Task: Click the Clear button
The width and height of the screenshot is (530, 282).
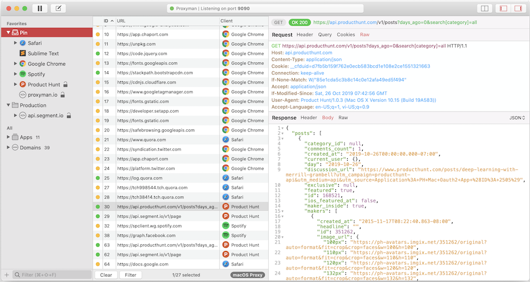Action: 106,275
